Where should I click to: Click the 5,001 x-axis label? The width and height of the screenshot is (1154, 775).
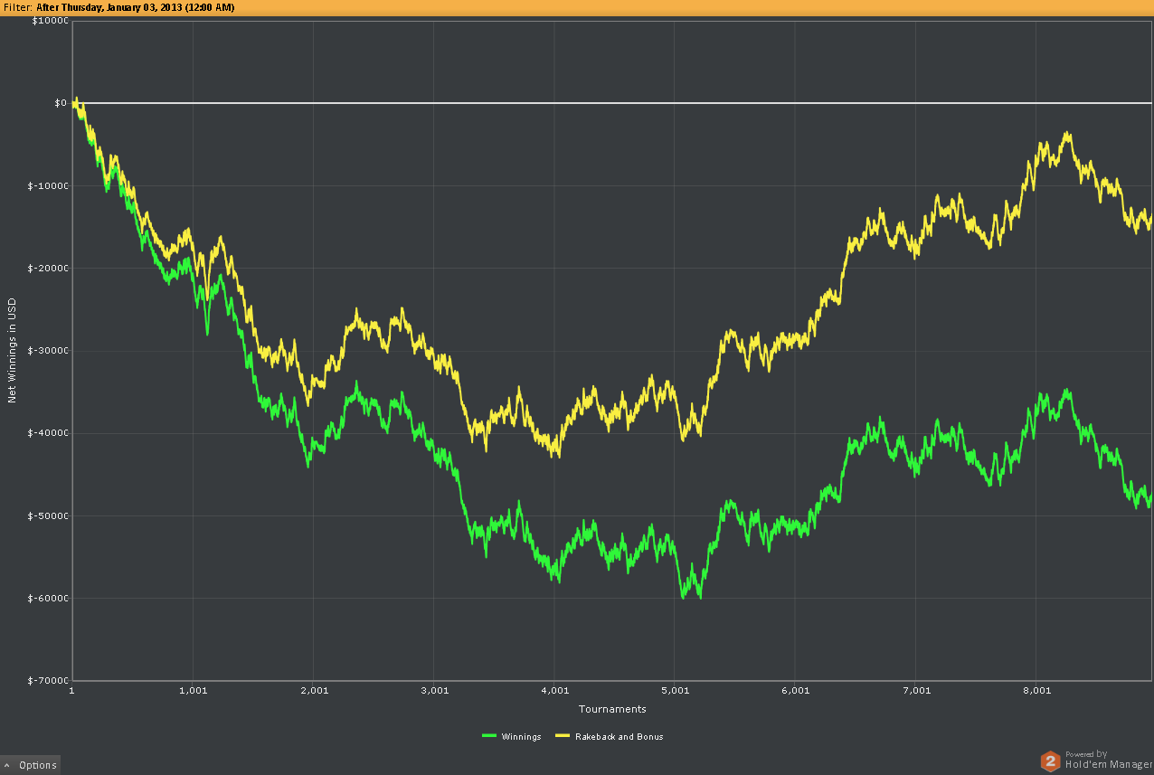tap(676, 690)
